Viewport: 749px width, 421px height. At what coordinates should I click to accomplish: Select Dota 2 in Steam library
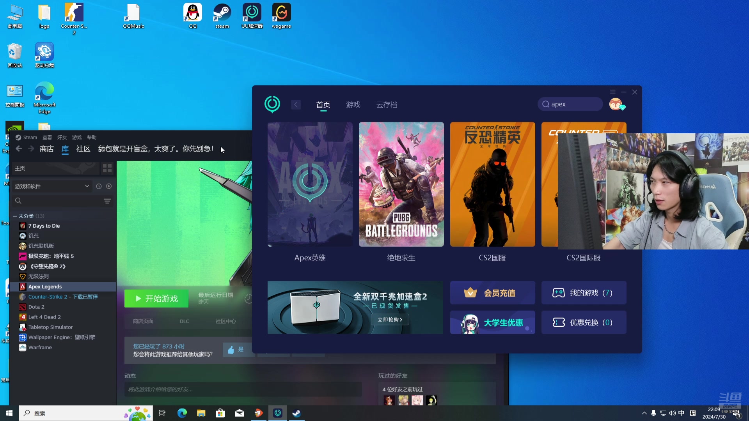pyautogui.click(x=63, y=307)
